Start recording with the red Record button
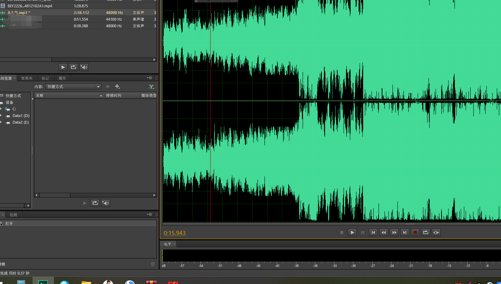 coord(415,233)
